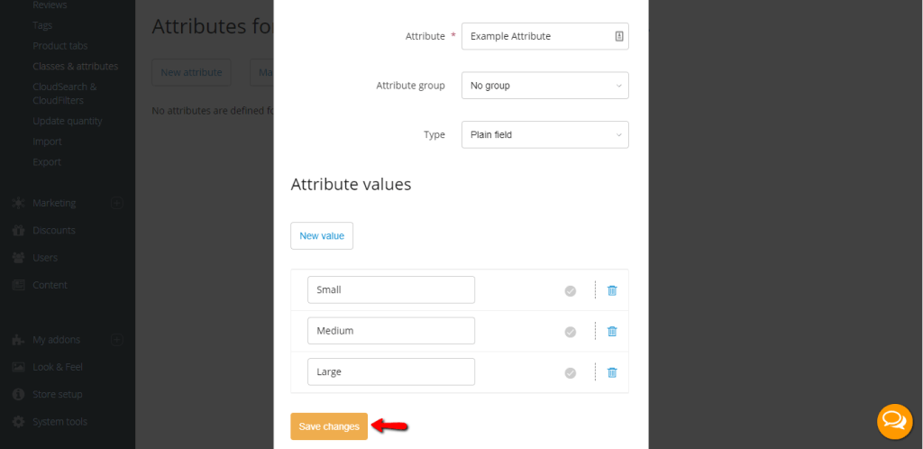Click the New attribute button
Viewport: 923px width, 449px height.
pos(191,72)
